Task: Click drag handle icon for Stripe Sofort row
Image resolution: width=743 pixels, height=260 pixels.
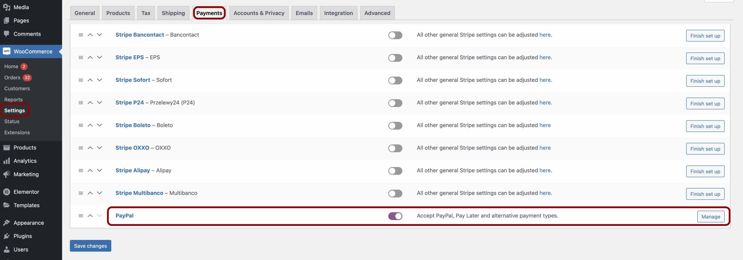Action: (x=81, y=80)
